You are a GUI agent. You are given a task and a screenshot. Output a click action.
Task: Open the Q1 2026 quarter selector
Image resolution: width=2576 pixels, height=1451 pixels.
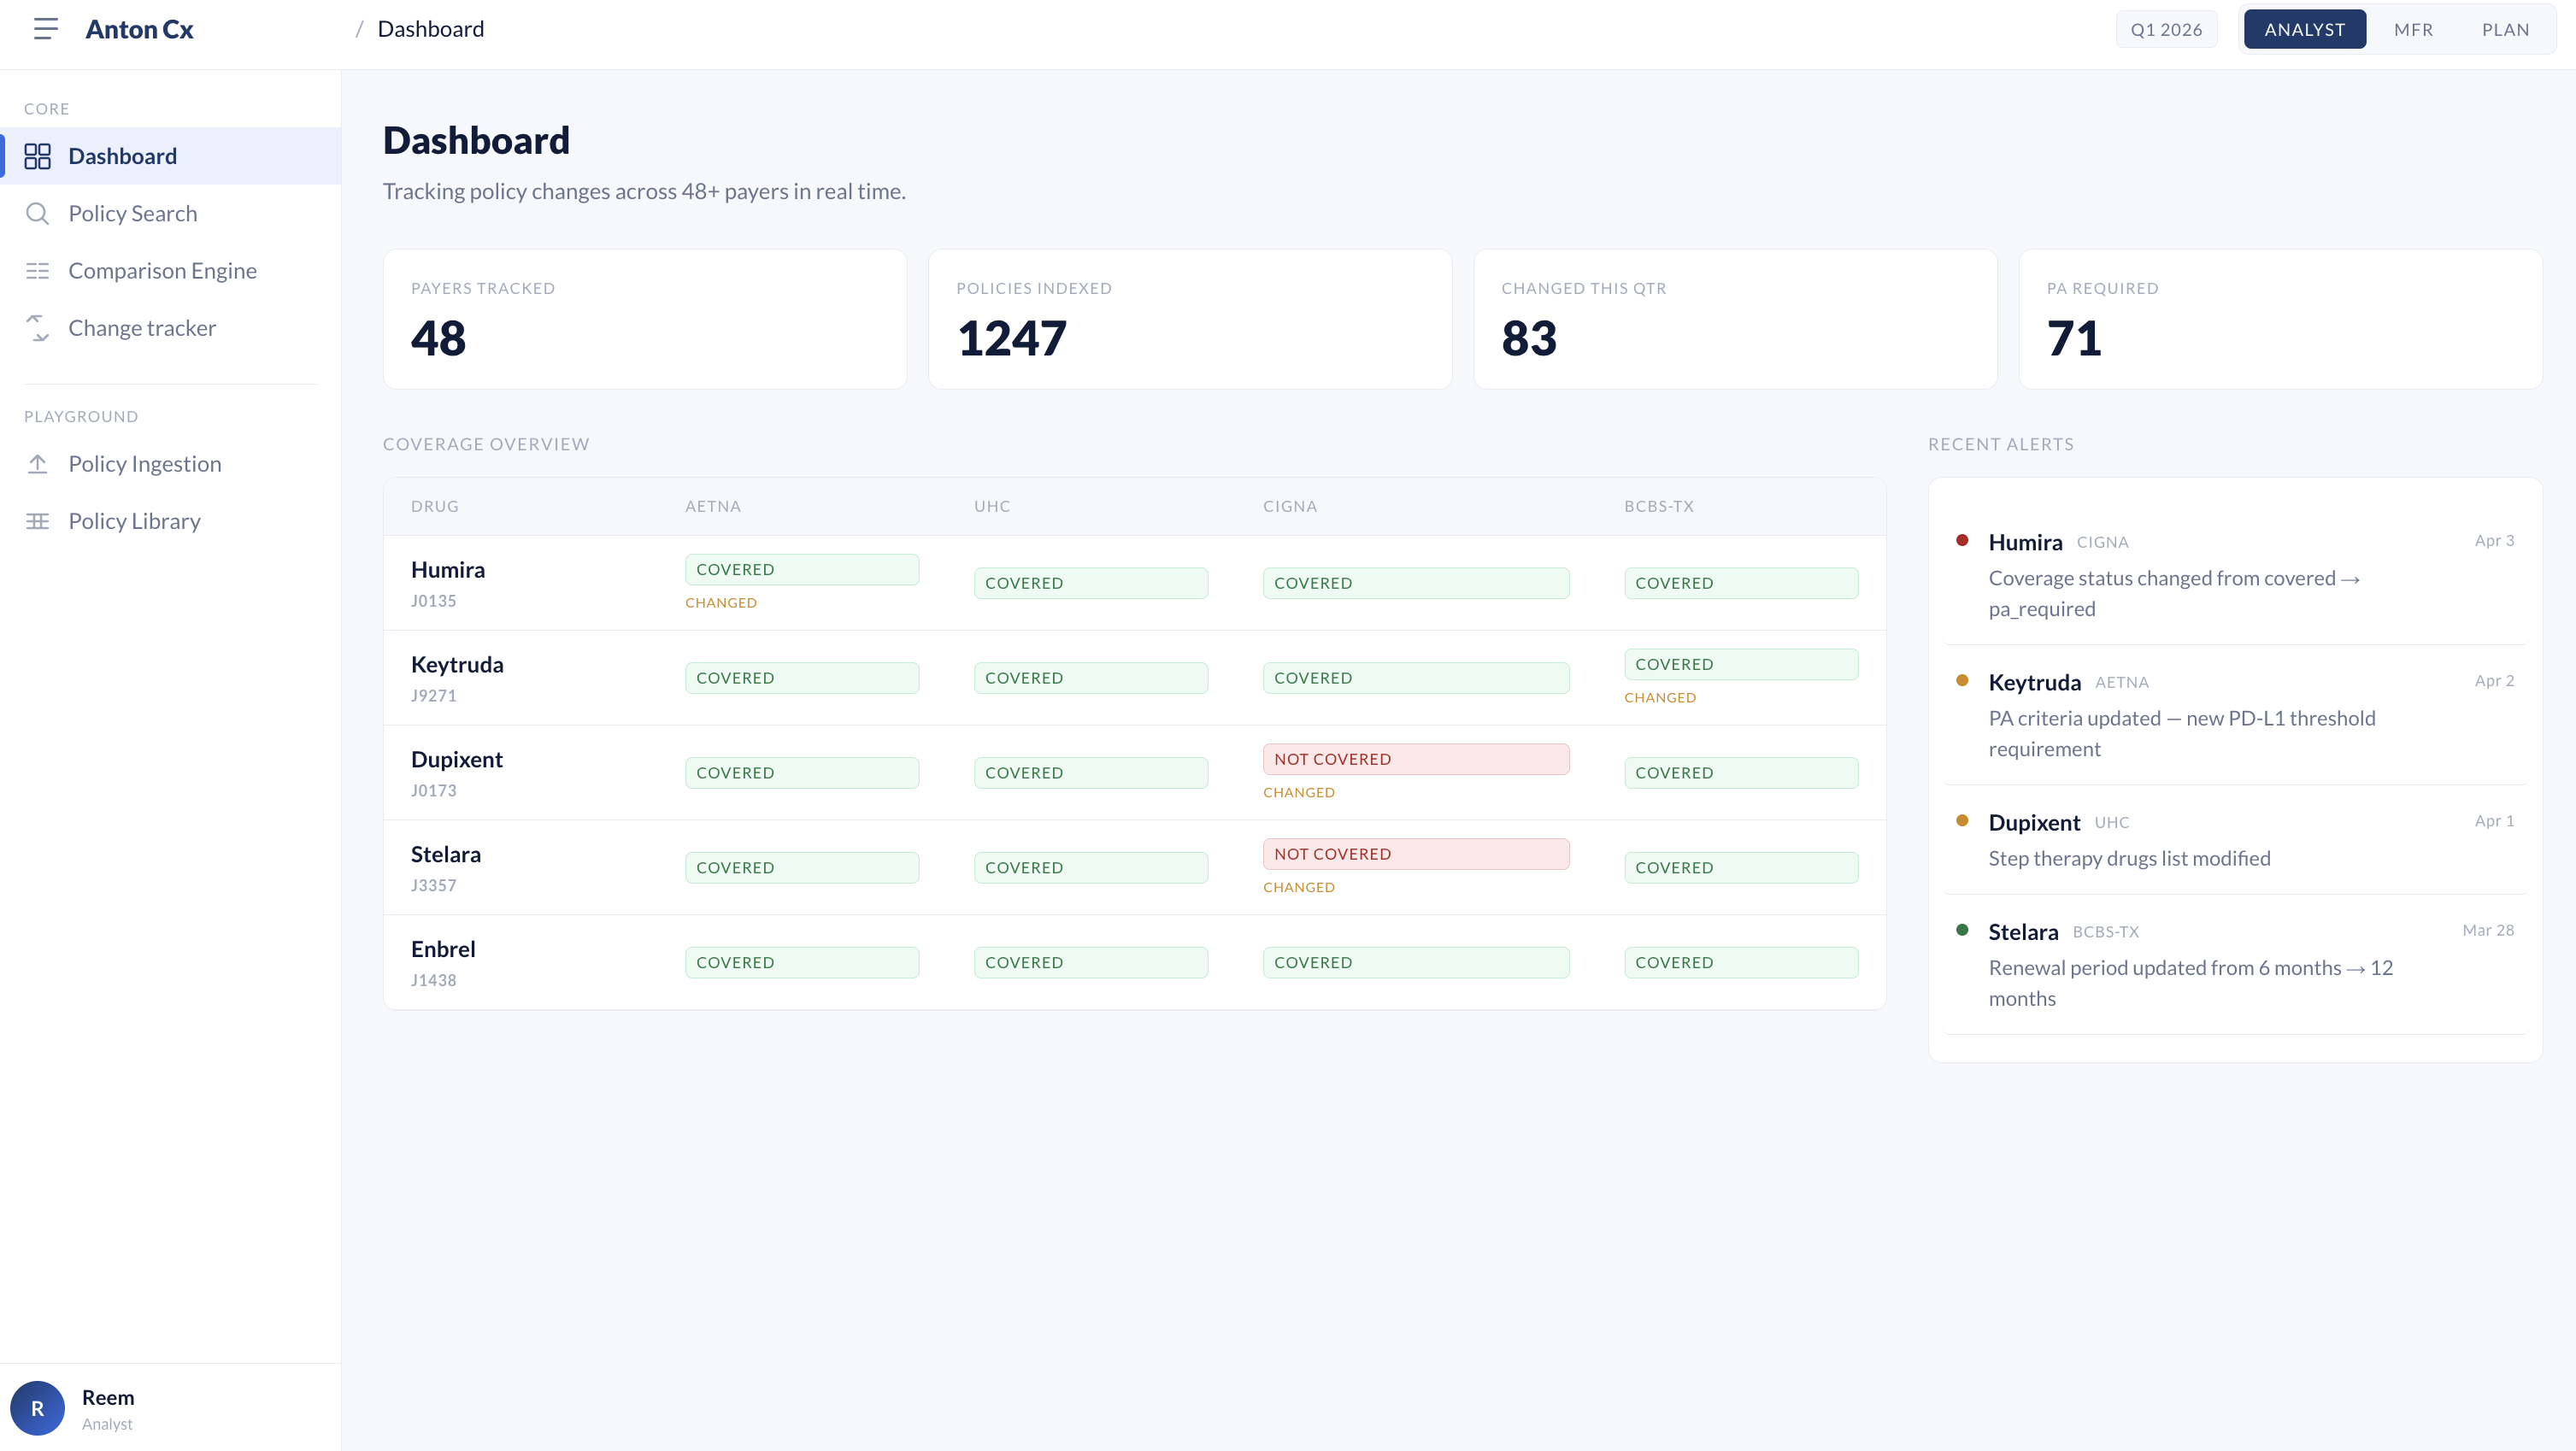[2166, 29]
